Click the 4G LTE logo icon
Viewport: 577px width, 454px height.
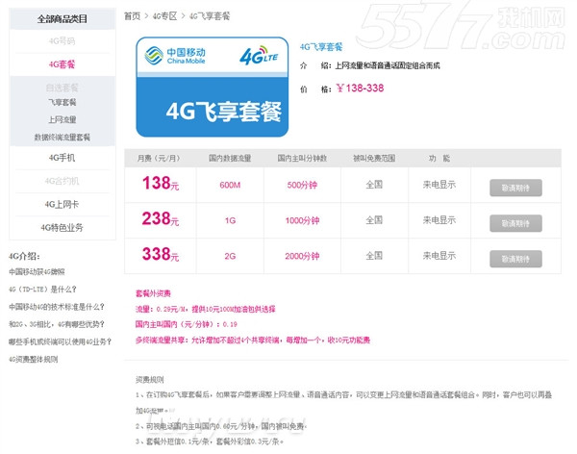pyautogui.click(x=259, y=55)
